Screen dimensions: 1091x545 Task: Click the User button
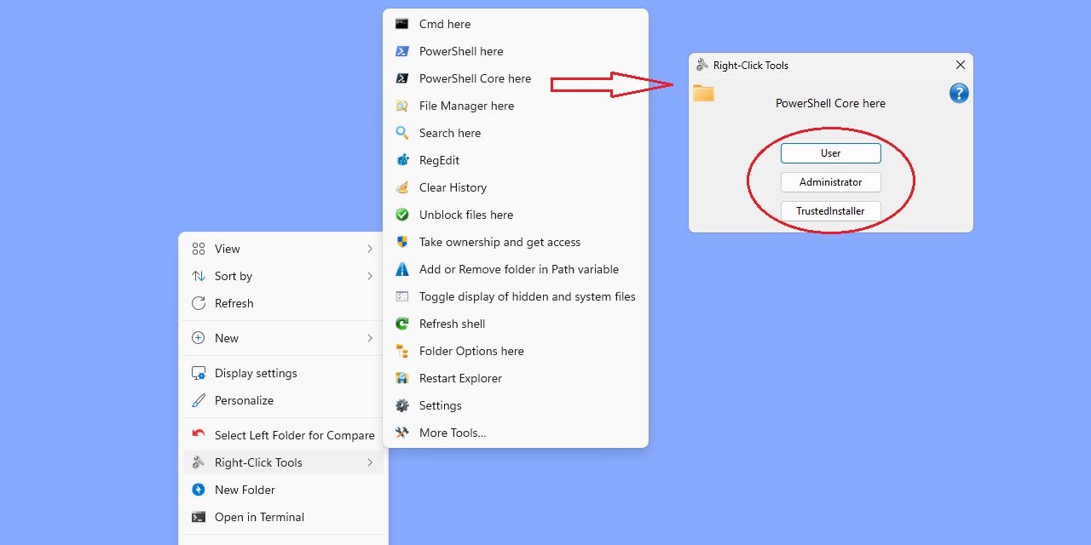tap(831, 153)
